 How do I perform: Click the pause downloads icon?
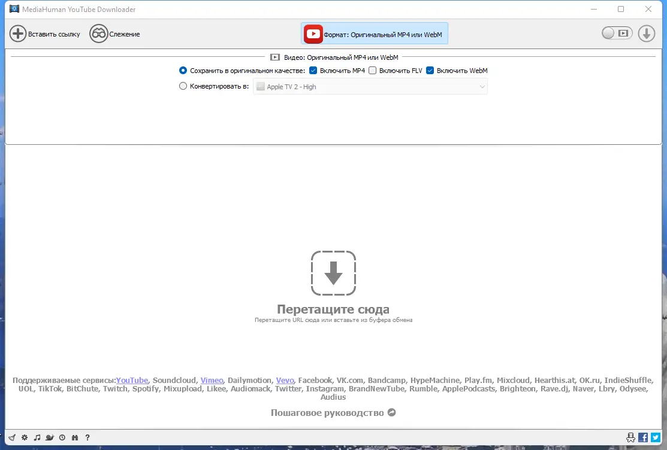tap(74, 437)
